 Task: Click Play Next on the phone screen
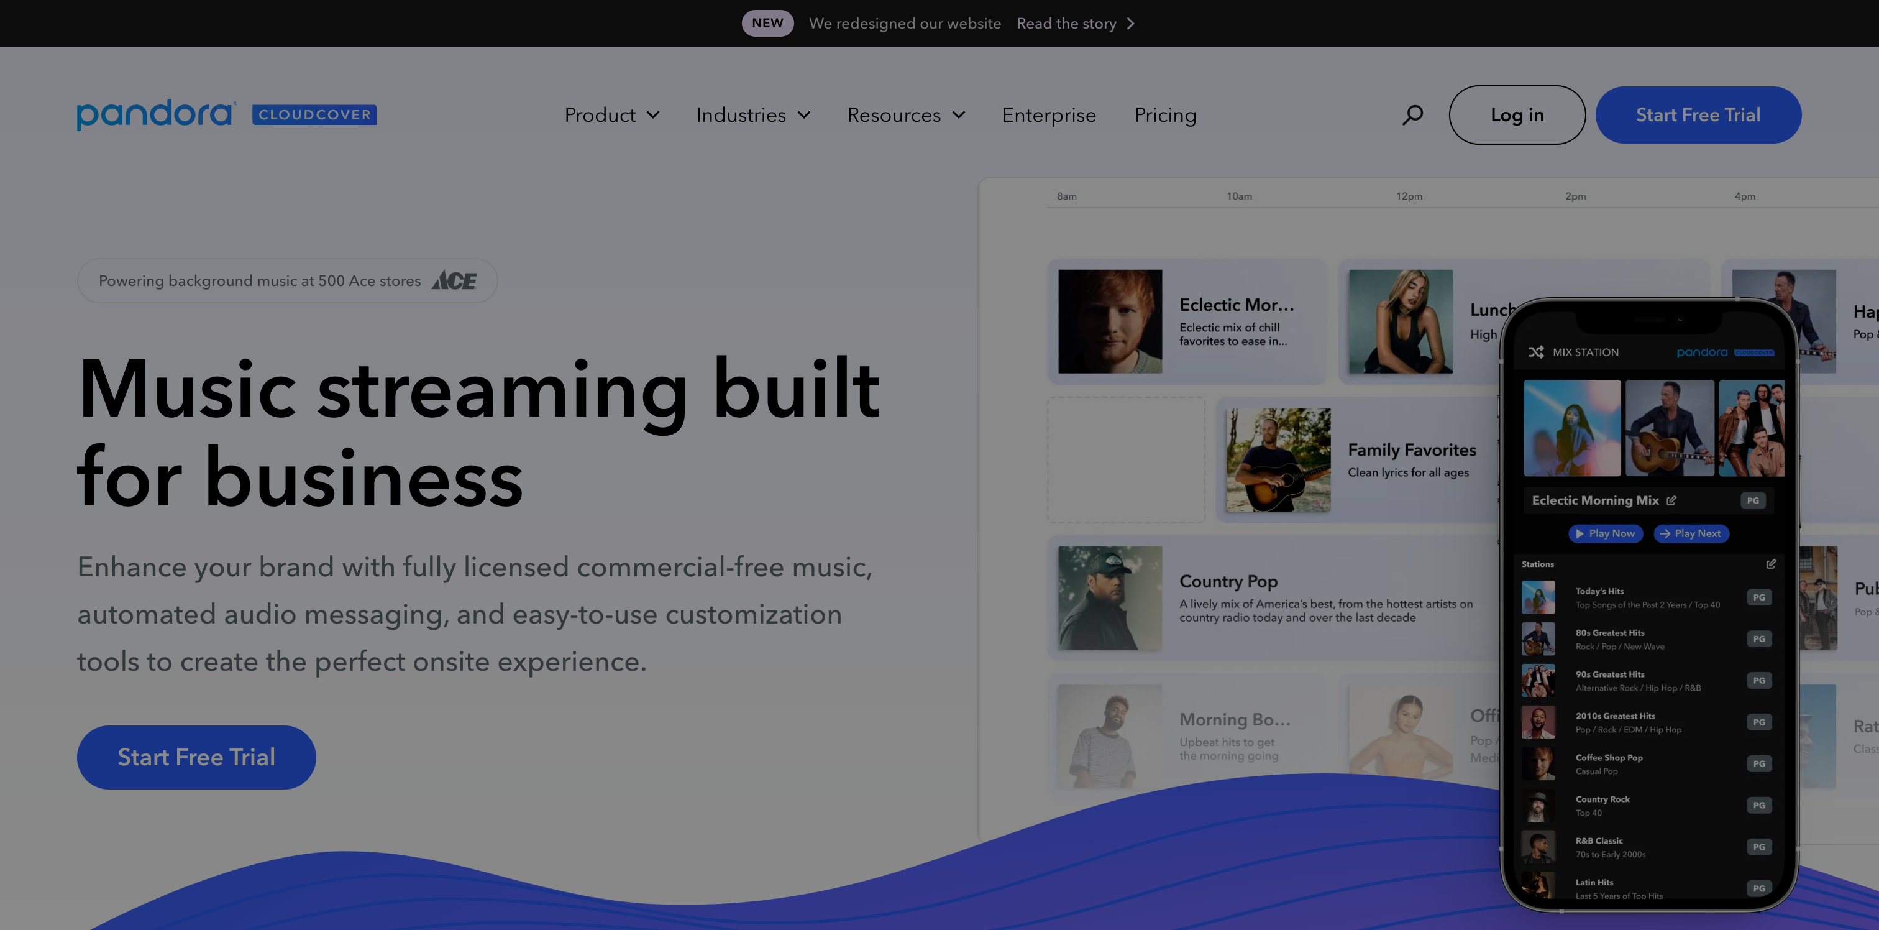1691,533
